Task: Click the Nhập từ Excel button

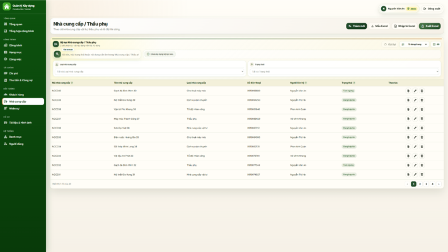Action: pyautogui.click(x=405, y=26)
